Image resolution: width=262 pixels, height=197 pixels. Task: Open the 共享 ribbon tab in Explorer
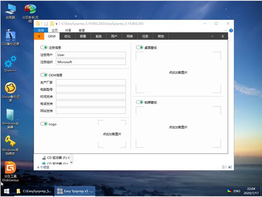click(68, 30)
